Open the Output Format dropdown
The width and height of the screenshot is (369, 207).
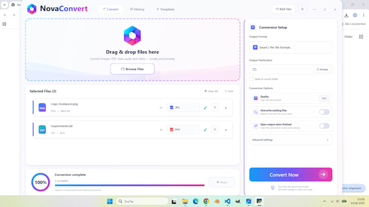[x=291, y=48]
